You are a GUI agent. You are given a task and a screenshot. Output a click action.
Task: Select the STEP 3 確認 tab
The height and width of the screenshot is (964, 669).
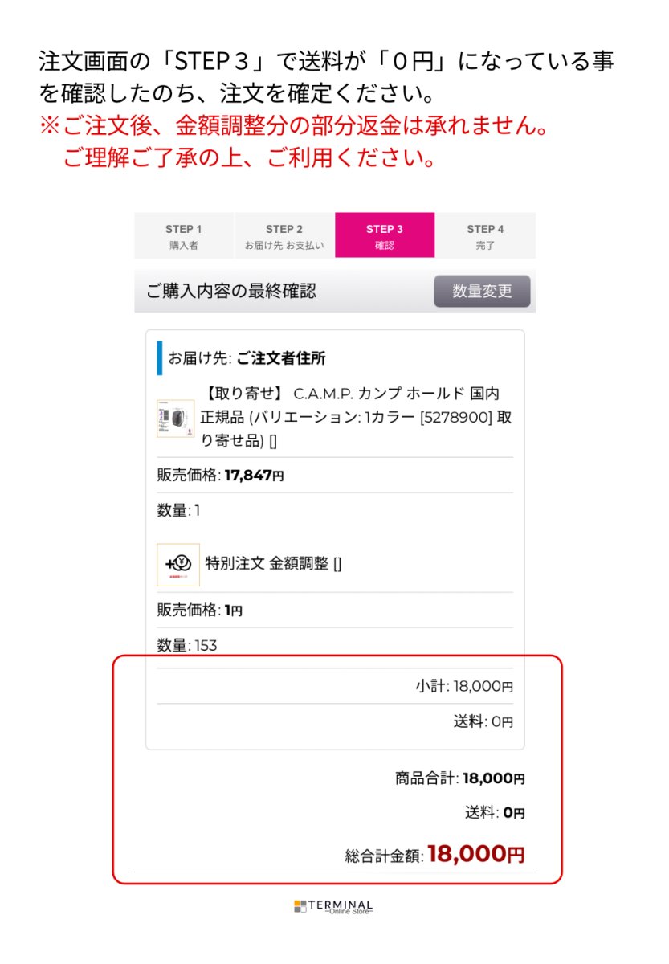tap(384, 235)
